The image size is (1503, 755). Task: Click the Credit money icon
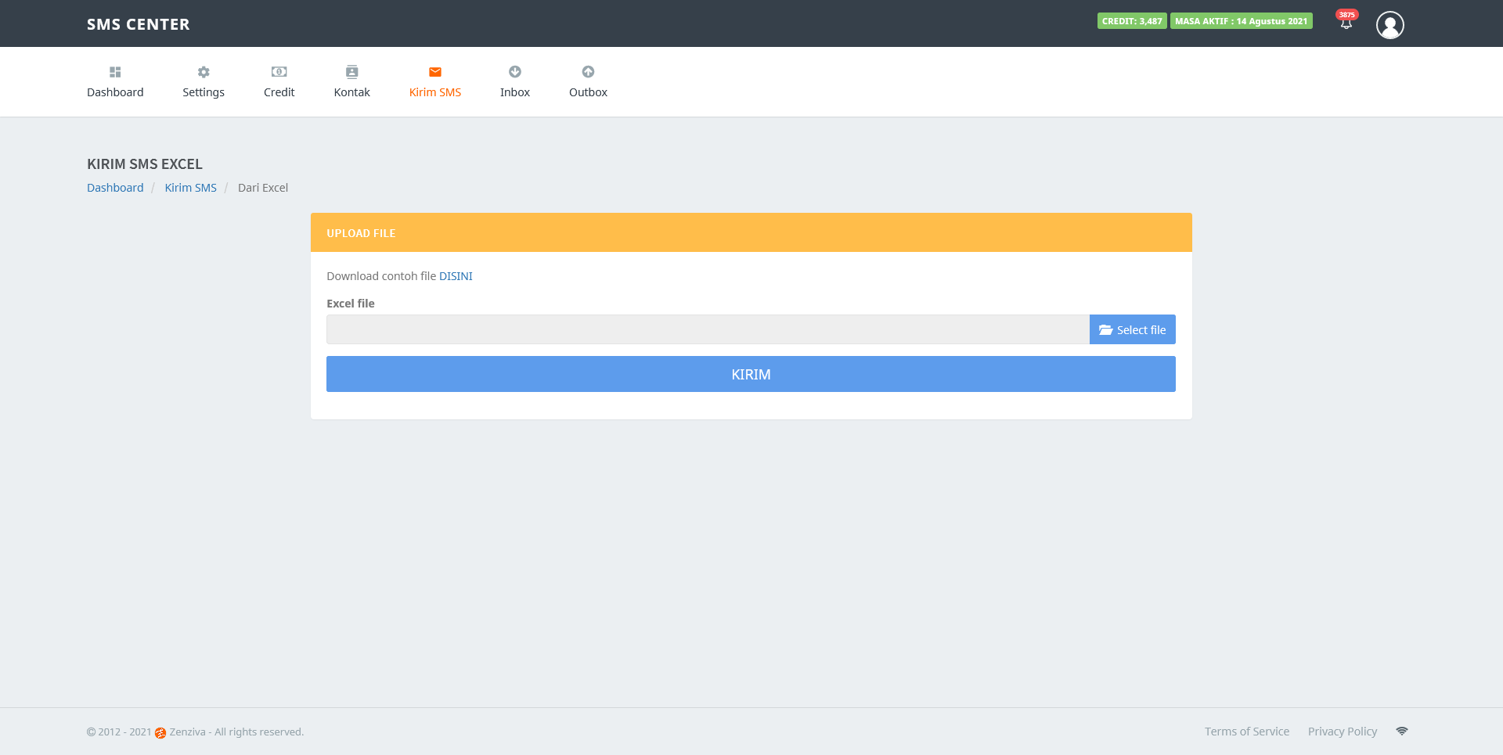279,72
